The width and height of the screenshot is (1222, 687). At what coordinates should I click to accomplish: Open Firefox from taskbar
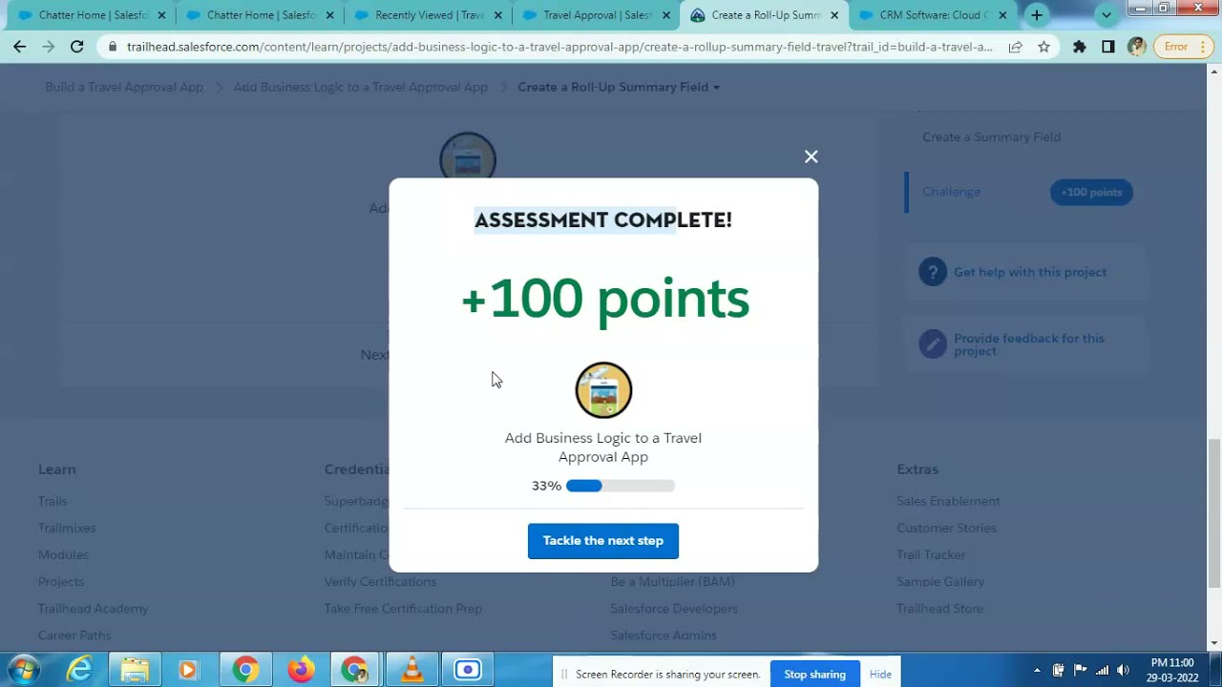click(x=300, y=670)
